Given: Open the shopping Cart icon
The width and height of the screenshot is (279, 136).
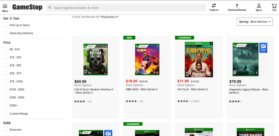Looking at the screenshot, I should pyautogui.click(x=274, y=6).
